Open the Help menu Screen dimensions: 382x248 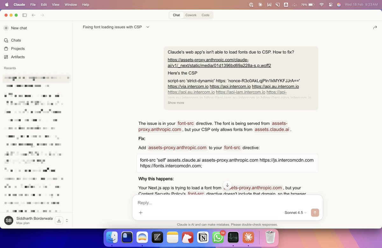click(86, 5)
